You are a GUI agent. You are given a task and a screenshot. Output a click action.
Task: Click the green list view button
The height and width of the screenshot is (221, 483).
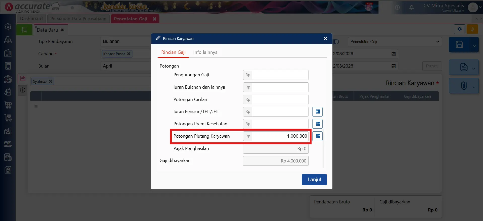24,30
